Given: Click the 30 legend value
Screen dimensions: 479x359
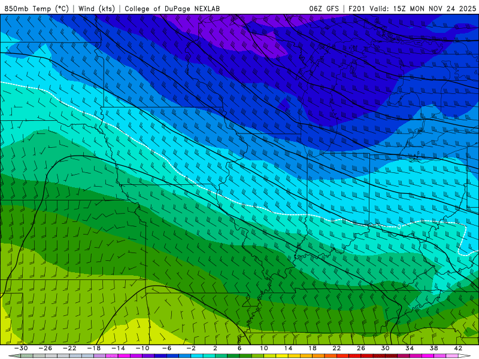Looking at the screenshot, I should click(x=385, y=348).
